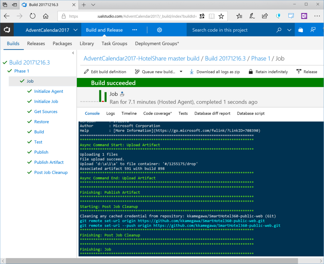The image size is (324, 264).
Task: Open AdventCalendar2017-HotelShare master build link
Action: pos(141,59)
